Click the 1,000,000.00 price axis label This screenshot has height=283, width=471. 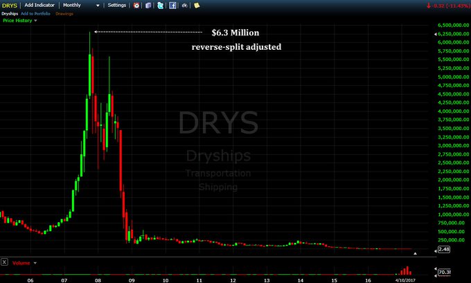pos(453,214)
